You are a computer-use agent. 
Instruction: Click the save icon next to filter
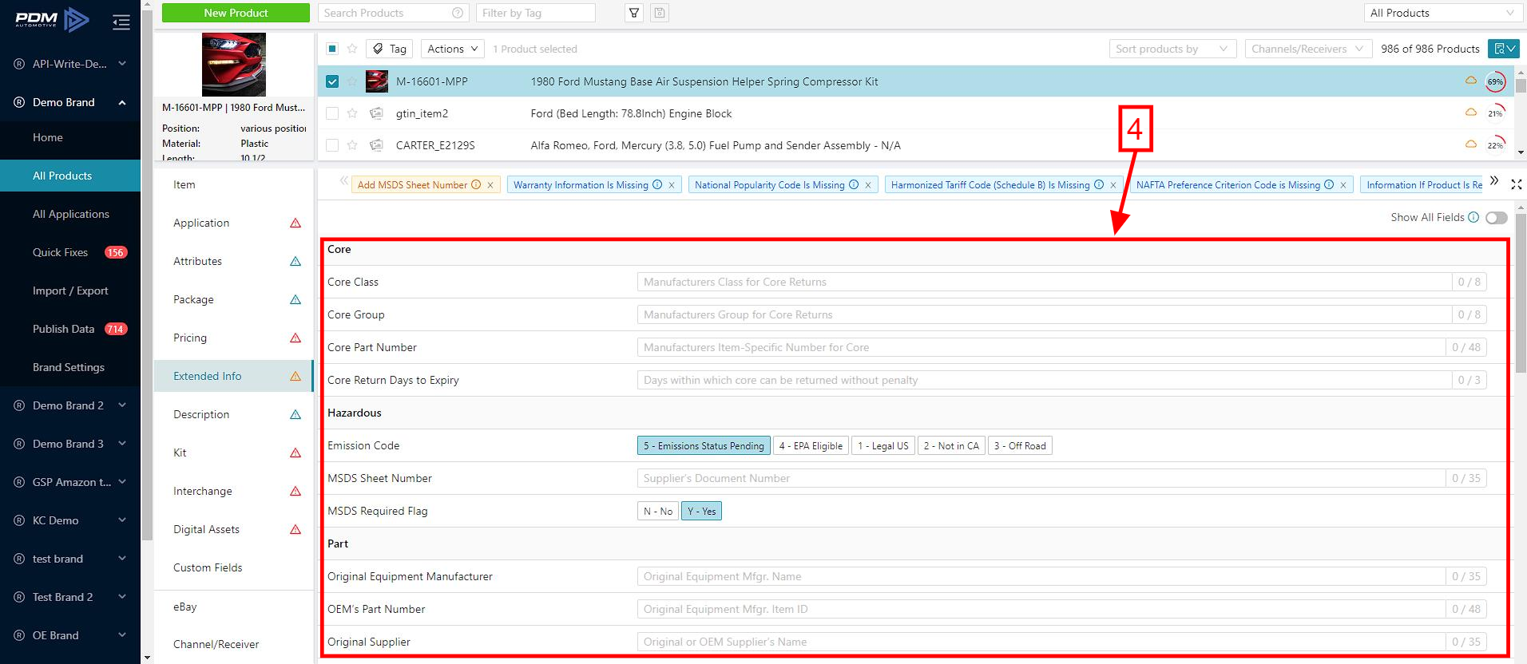click(x=660, y=13)
